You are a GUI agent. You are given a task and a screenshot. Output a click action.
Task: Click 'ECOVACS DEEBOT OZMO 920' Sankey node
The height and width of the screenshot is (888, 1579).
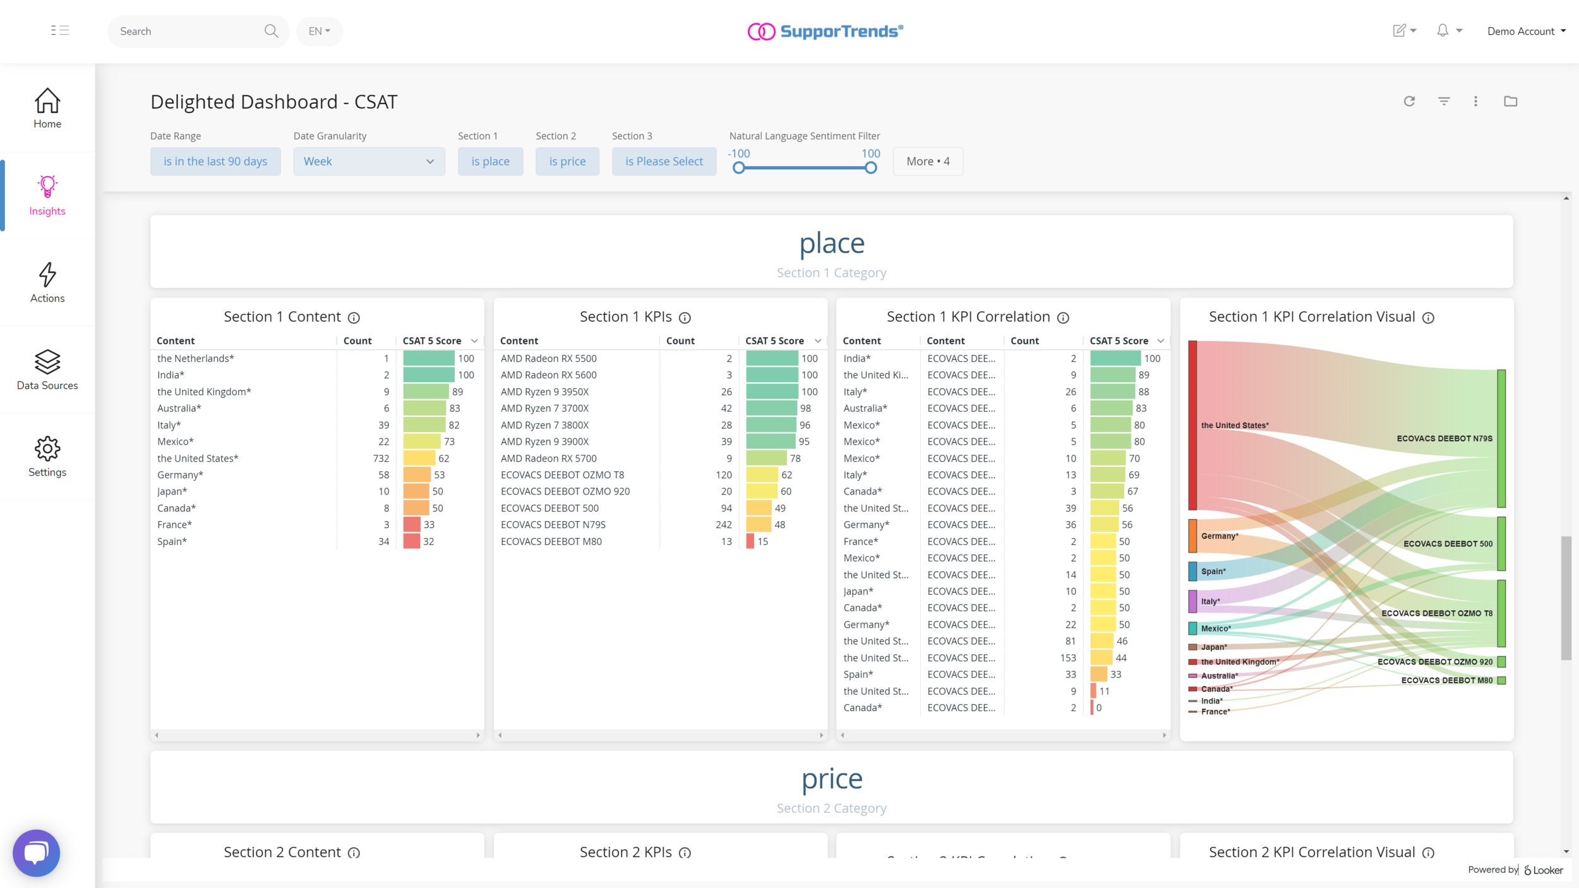coord(1501,662)
